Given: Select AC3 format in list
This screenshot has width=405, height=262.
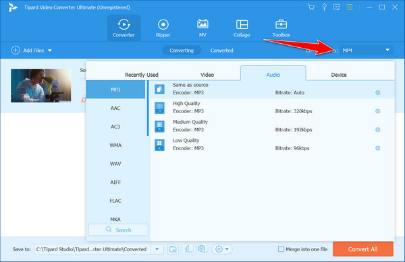Looking at the screenshot, I should pyautogui.click(x=115, y=127).
